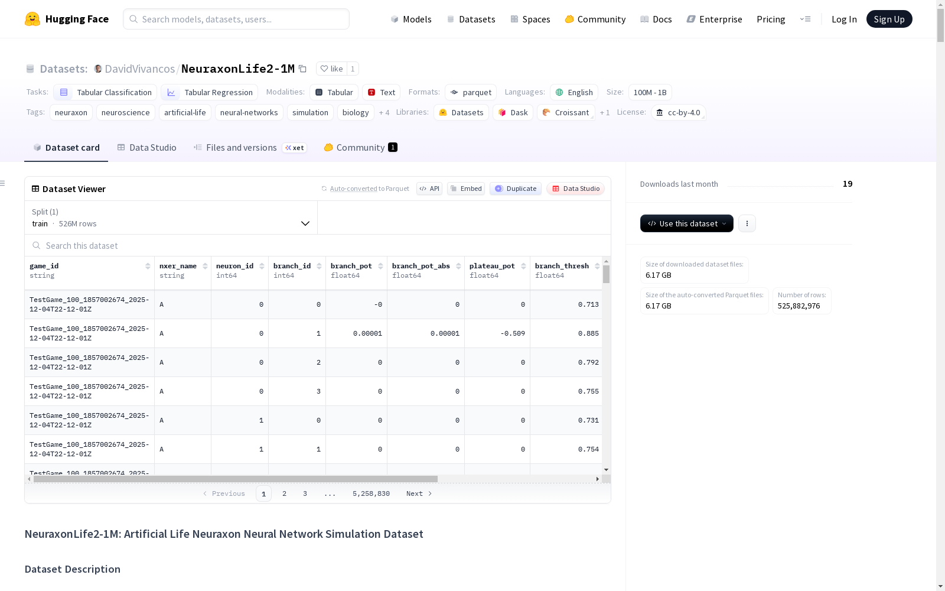Sort by nxer_name column arrows
Viewport: 945px width, 591px height.
point(205,266)
